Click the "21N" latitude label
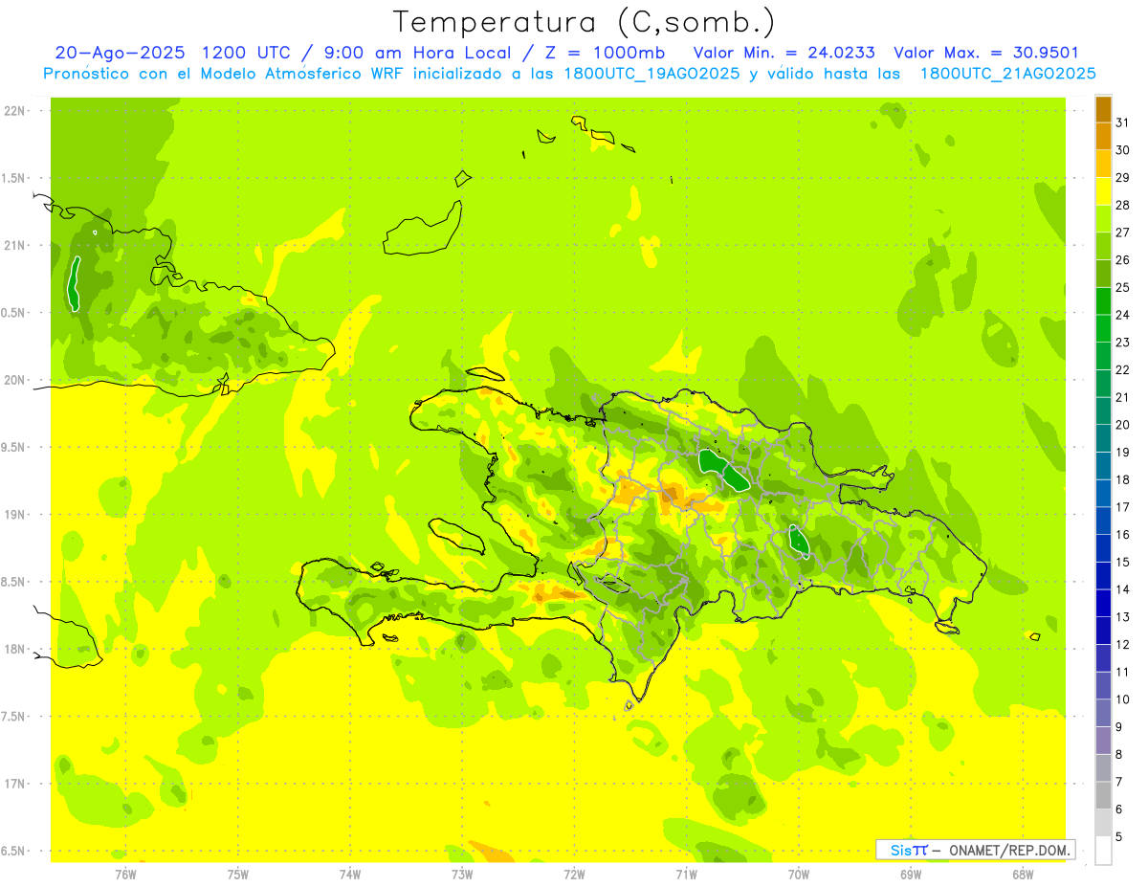Viewport: 1148px width, 887px height. coord(14,245)
